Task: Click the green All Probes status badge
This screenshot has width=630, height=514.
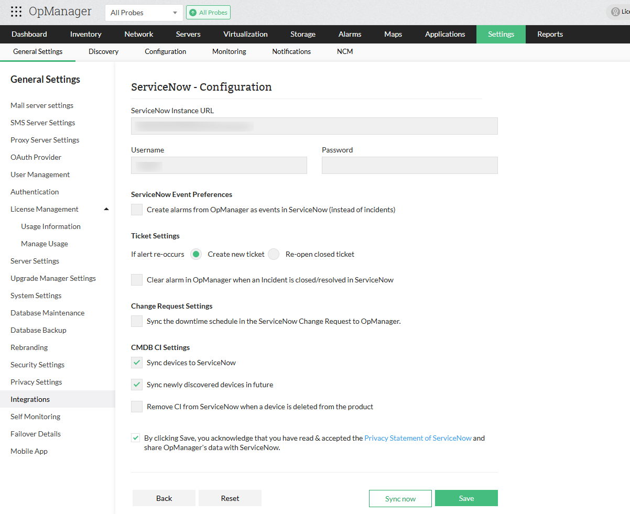Action: click(208, 13)
